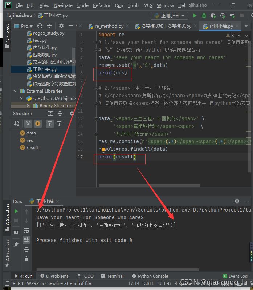Clear all output with the trash icon
This screenshot has width=253, height=290.
pos(26,258)
